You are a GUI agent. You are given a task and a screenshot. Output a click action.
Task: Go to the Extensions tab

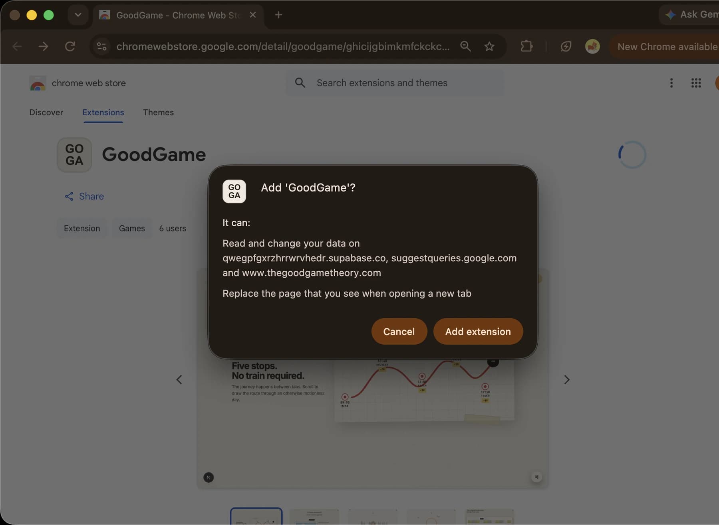click(103, 112)
